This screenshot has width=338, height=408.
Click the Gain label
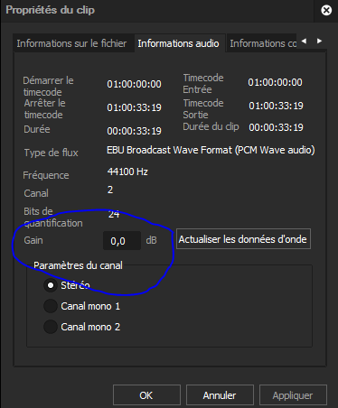(x=33, y=240)
